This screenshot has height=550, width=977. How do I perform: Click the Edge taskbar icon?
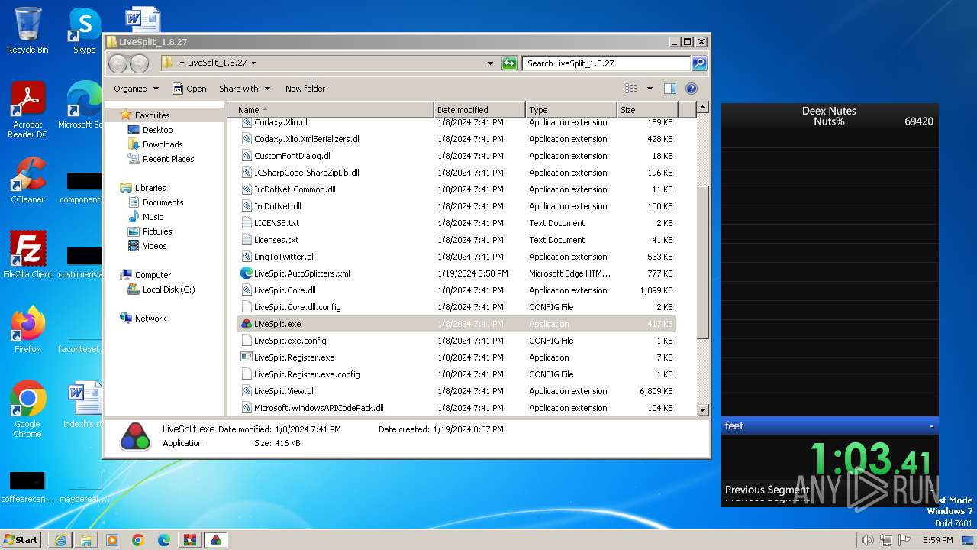click(164, 540)
